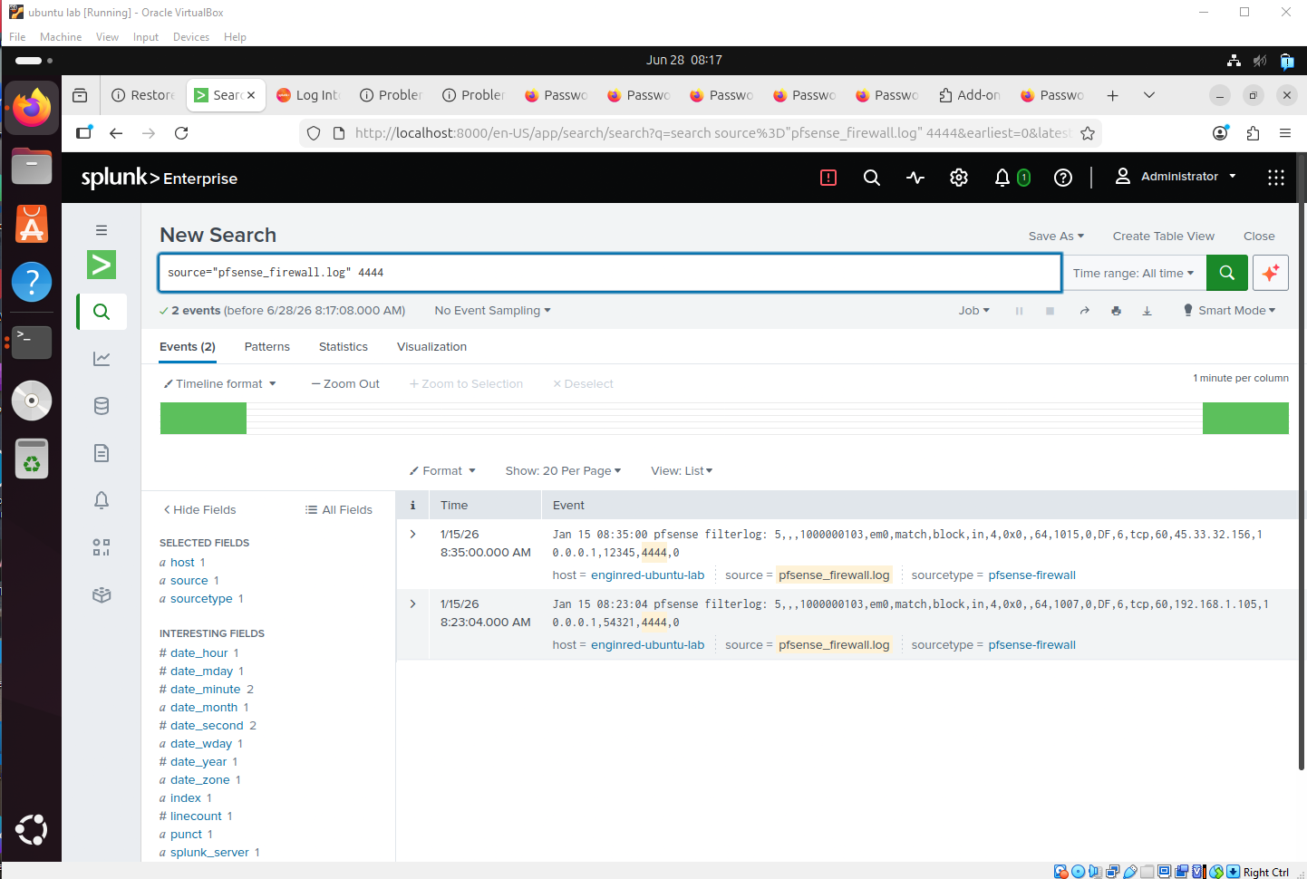Switch to the Add-on browser tab
This screenshot has width=1307, height=879.
pos(970,95)
